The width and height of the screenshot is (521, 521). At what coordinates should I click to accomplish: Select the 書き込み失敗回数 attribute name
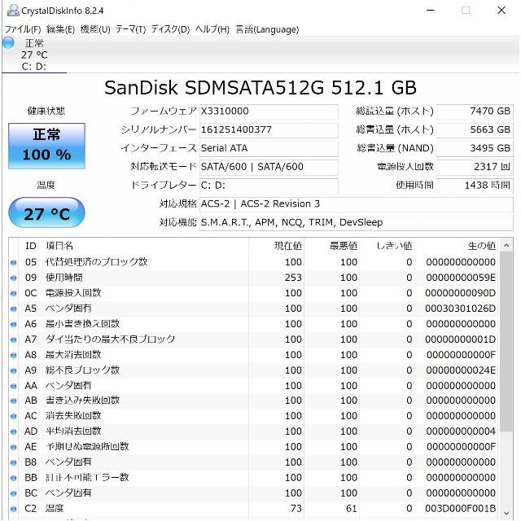[82, 401]
